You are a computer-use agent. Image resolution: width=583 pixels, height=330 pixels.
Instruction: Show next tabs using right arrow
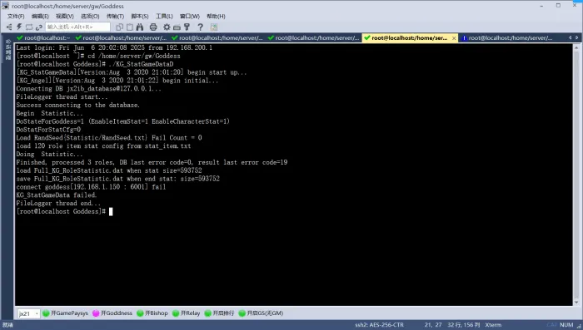(576, 37)
